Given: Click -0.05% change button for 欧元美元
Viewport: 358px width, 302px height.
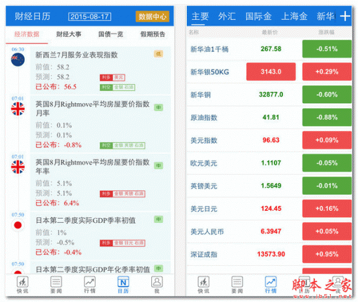Looking at the screenshot, I should point(327,163).
